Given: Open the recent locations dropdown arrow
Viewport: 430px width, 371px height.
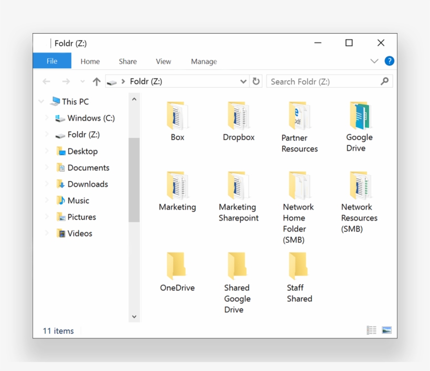Looking at the screenshot, I should pos(82,81).
